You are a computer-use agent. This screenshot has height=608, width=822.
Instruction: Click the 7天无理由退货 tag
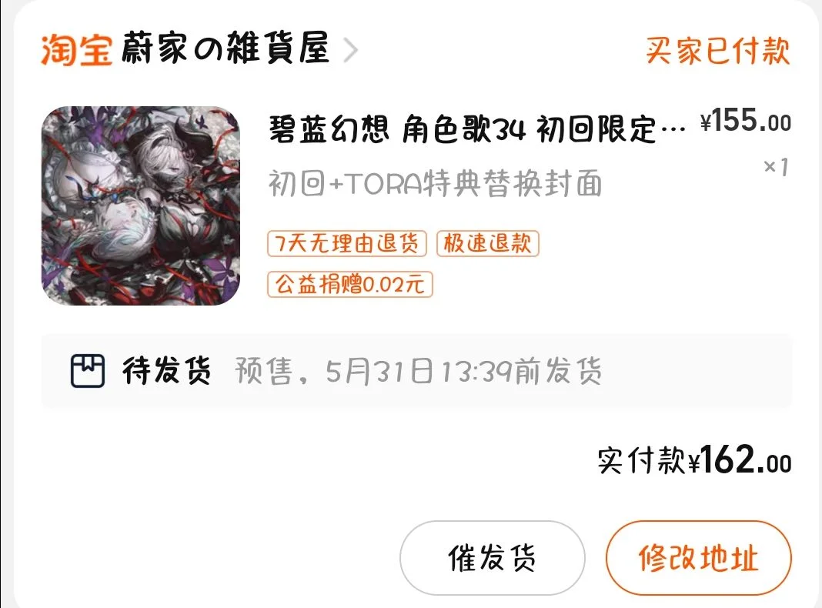[347, 244]
